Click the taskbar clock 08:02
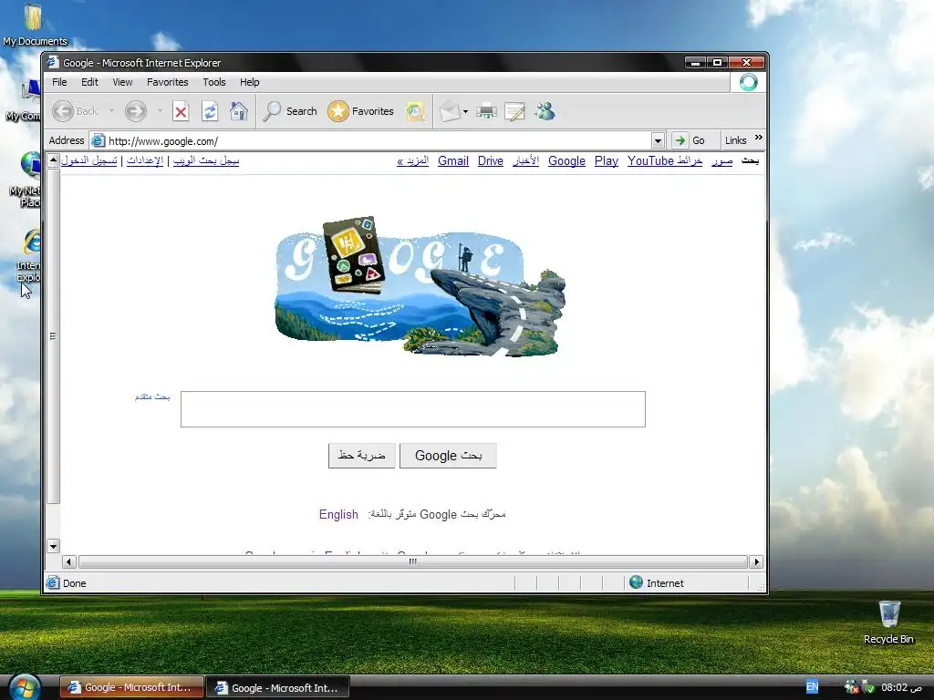Screen dimensions: 934x700 tap(901, 687)
